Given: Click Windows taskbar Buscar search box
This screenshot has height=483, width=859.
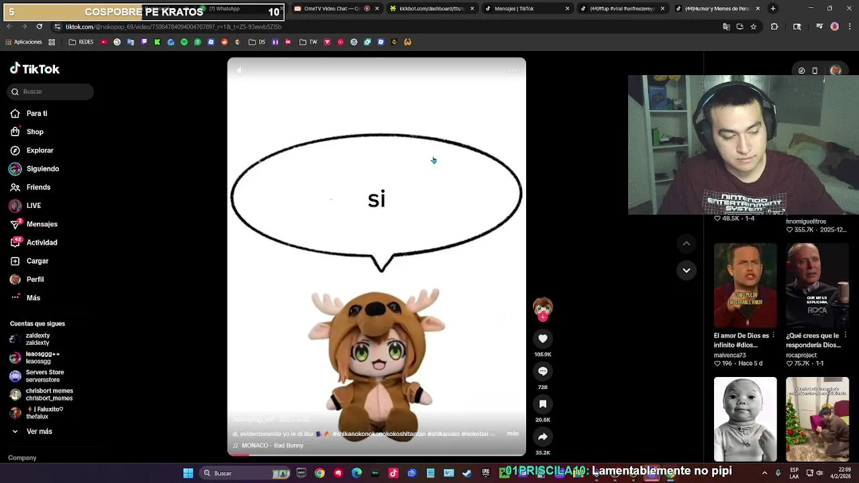Looking at the screenshot, I should tap(246, 473).
